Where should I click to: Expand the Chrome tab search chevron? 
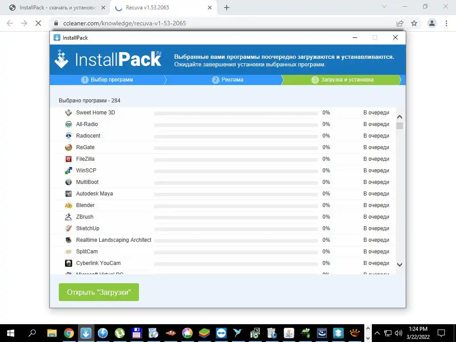pyautogui.click(x=384, y=6)
